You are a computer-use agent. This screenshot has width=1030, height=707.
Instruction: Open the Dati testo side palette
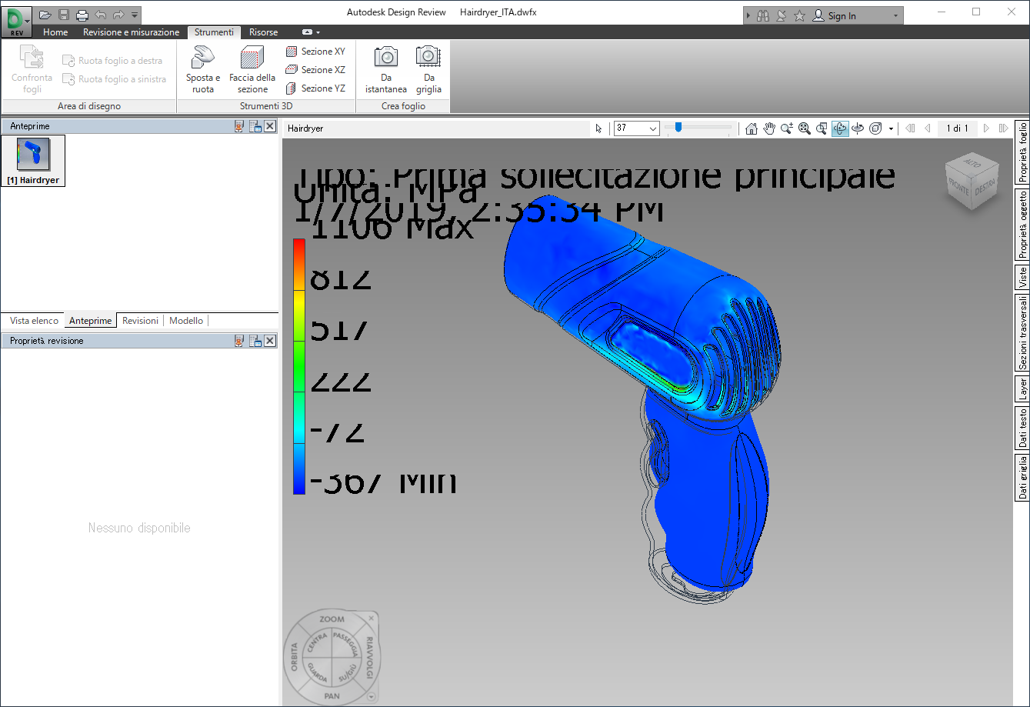1022,429
